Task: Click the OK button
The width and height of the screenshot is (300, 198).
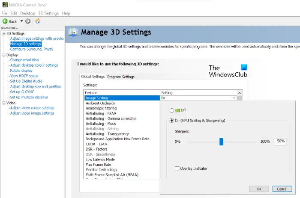Action: click(259, 189)
